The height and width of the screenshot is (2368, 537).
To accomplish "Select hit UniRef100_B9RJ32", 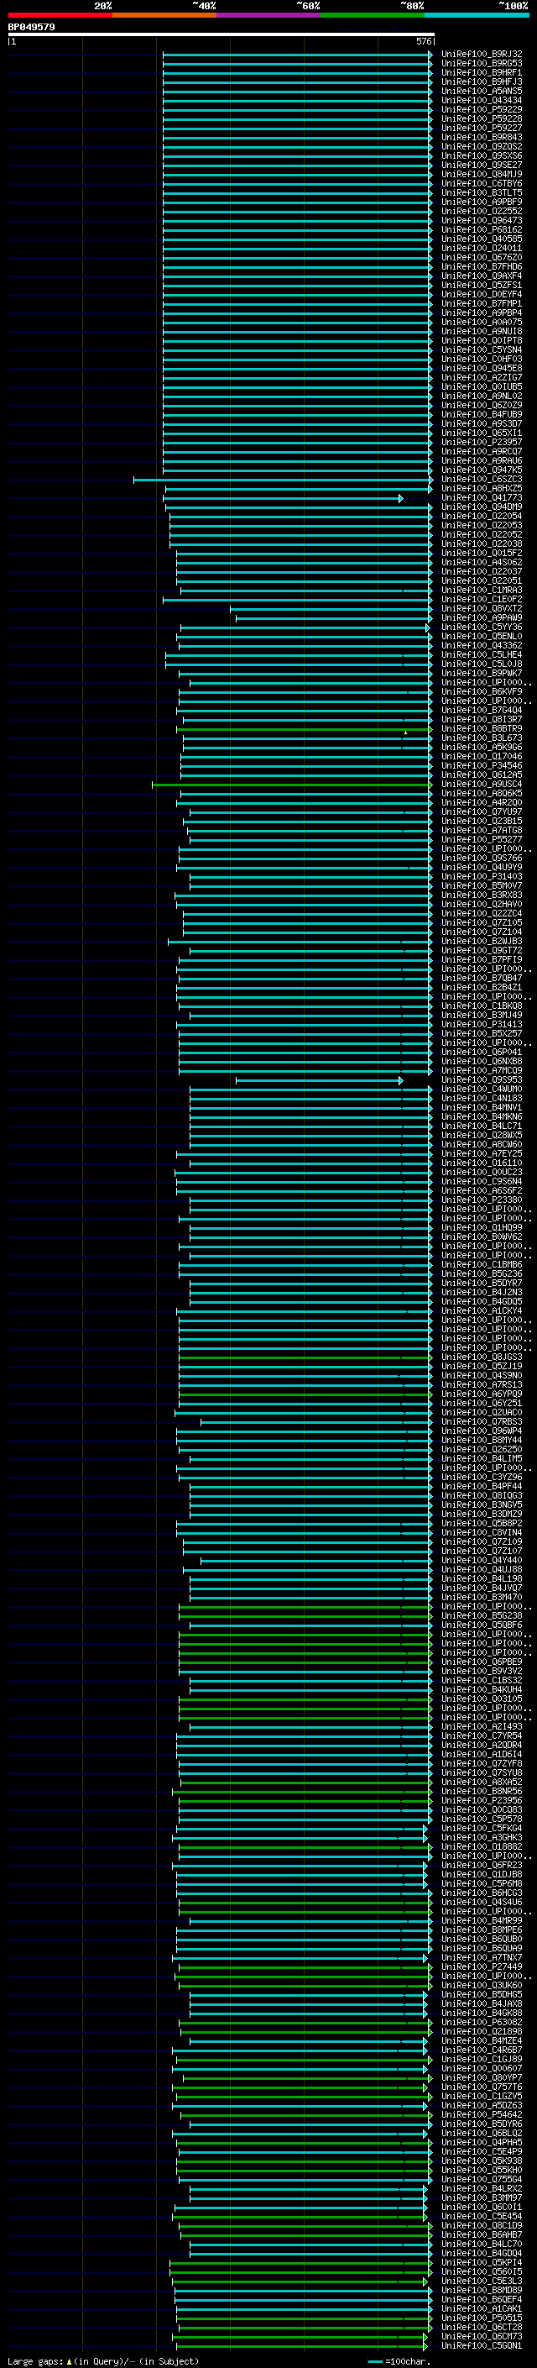I will click(482, 55).
